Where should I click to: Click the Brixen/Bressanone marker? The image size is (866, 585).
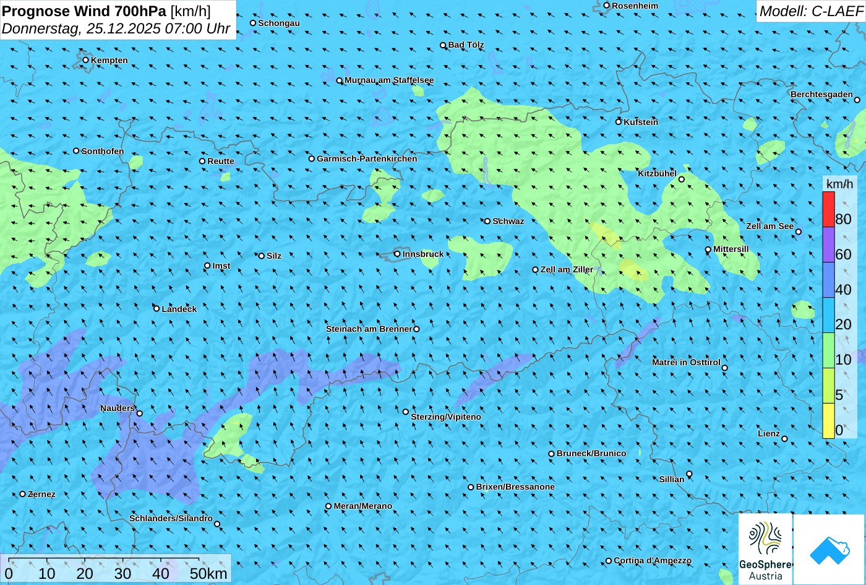pyautogui.click(x=470, y=487)
